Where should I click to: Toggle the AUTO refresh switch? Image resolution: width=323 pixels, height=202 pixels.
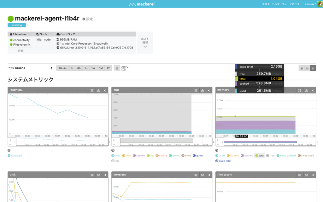123,70
